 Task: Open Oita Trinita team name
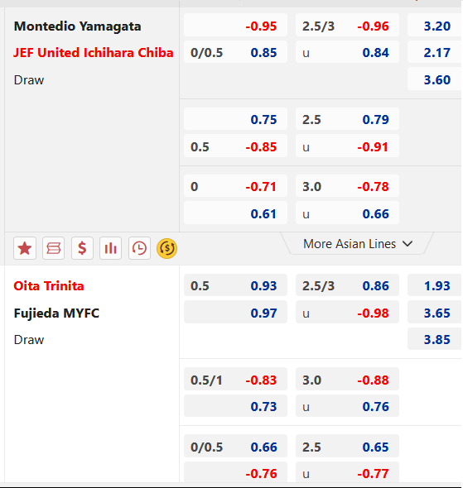coord(49,285)
